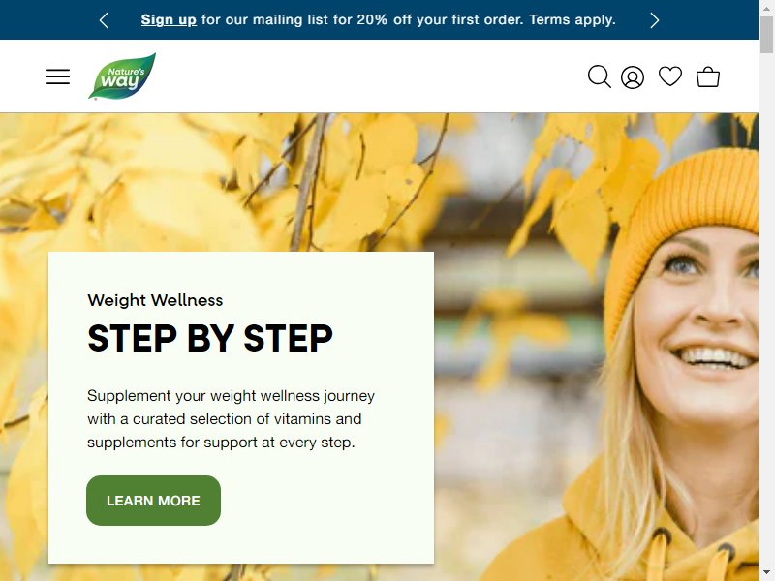
Task: Open the account profile icon
Action: [633, 77]
